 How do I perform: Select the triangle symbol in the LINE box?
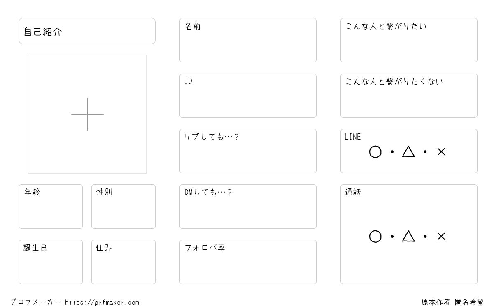tap(408, 152)
